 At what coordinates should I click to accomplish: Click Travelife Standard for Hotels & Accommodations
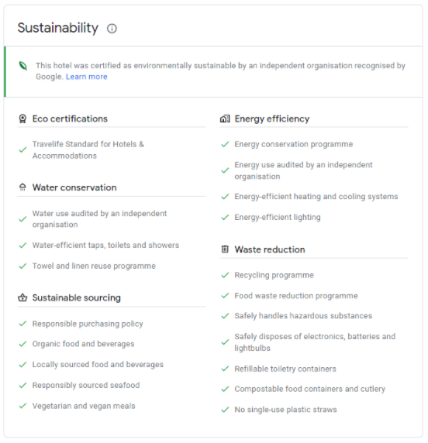(88, 149)
